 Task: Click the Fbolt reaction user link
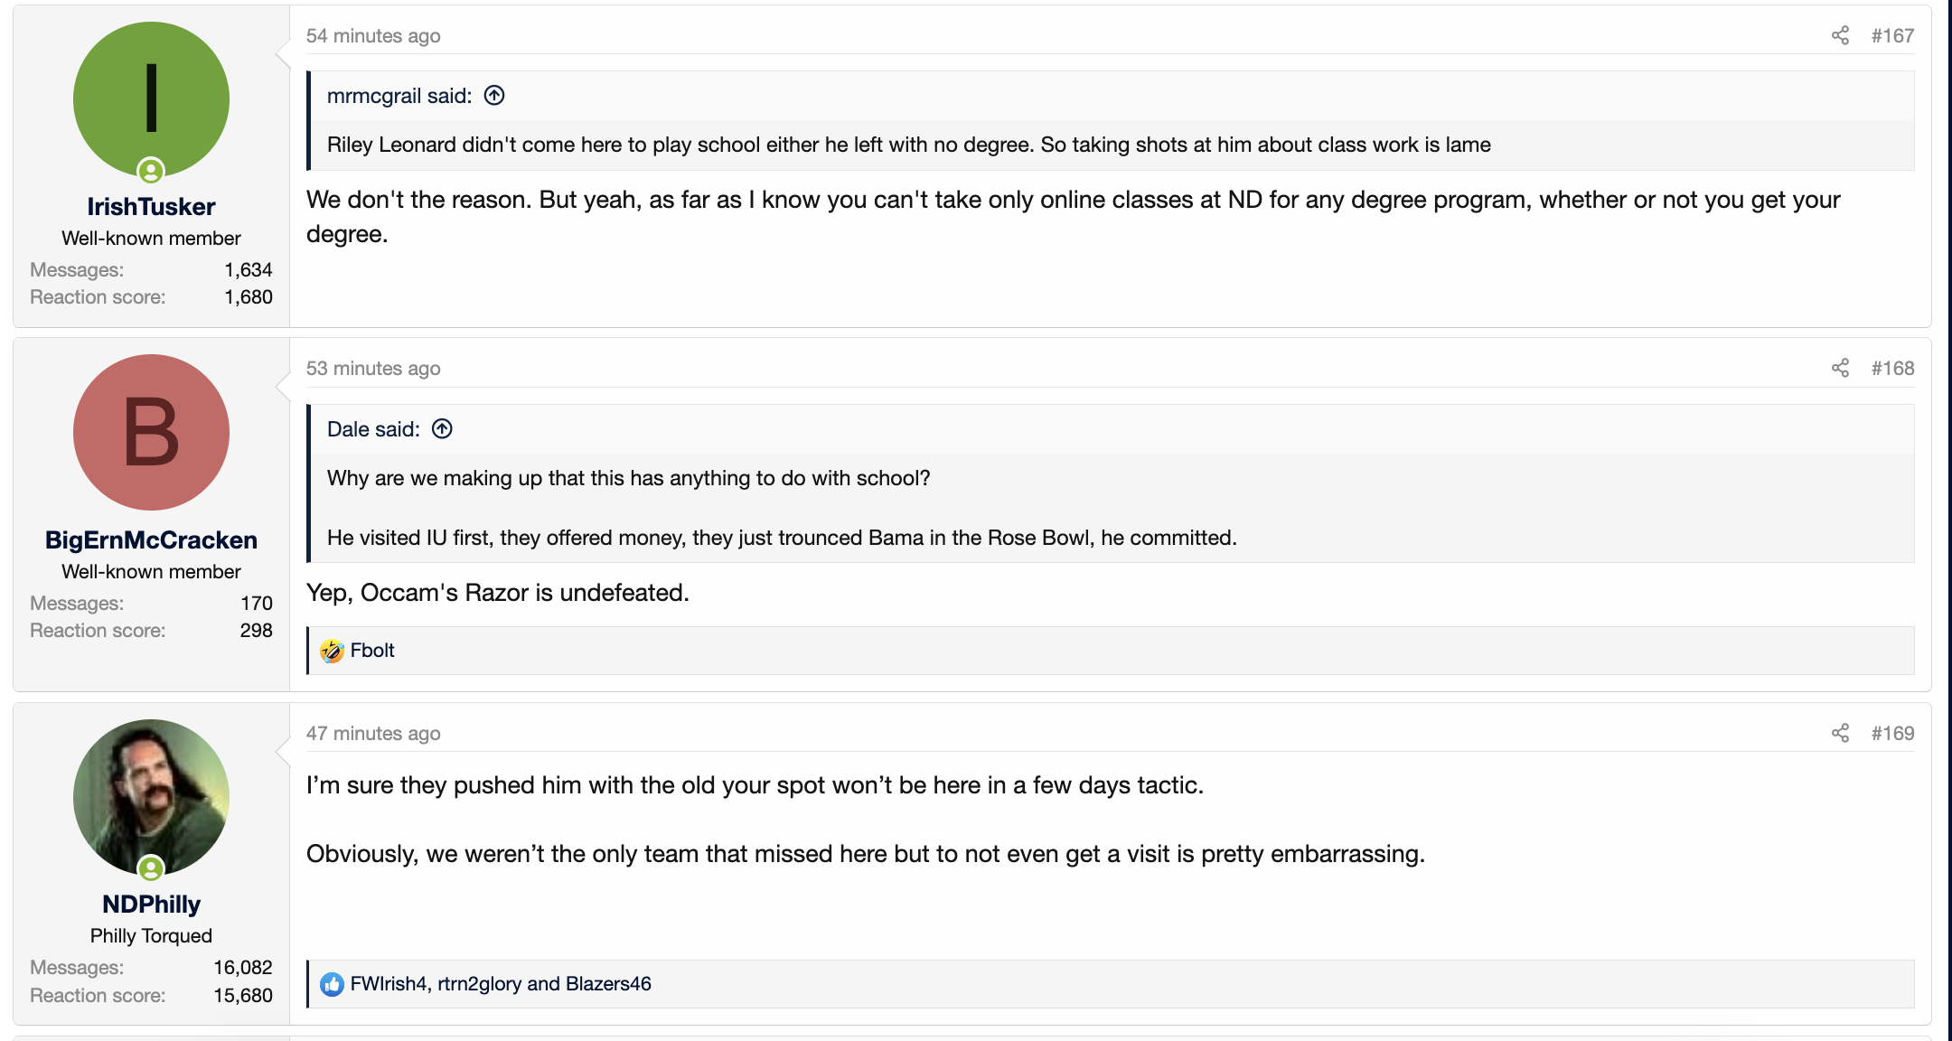(372, 651)
